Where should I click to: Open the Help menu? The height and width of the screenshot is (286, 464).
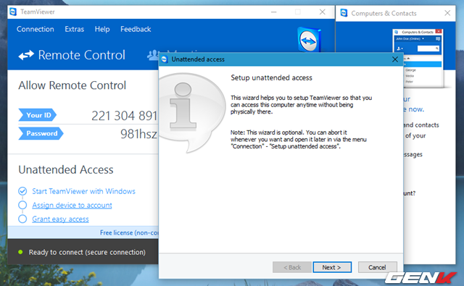tap(102, 29)
